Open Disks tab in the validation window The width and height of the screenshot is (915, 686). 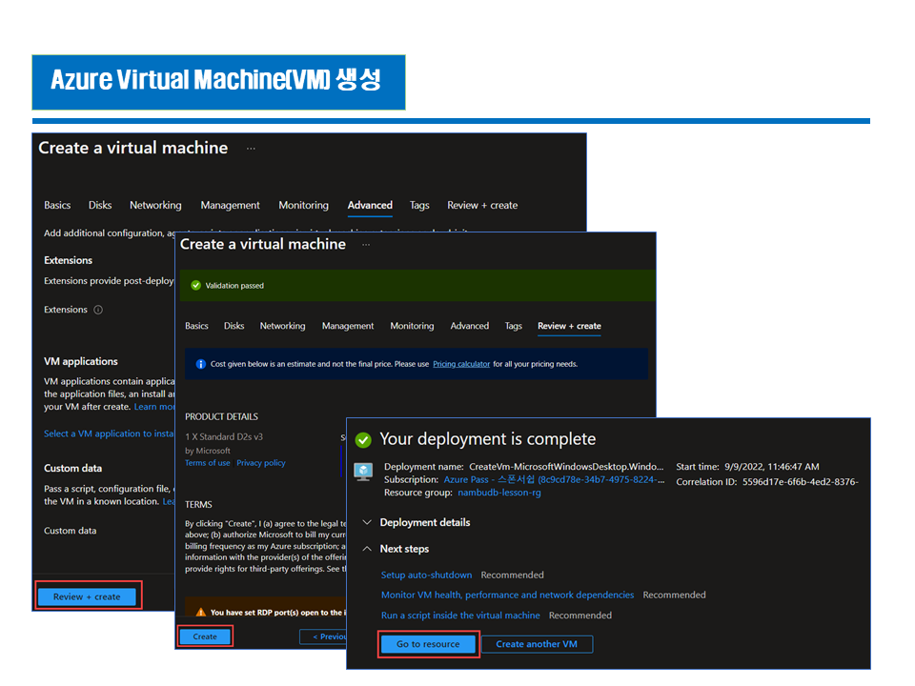click(x=234, y=326)
